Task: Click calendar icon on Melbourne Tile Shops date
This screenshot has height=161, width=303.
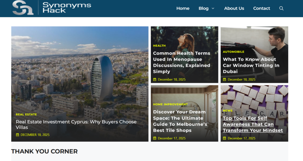Action: tap(154, 138)
